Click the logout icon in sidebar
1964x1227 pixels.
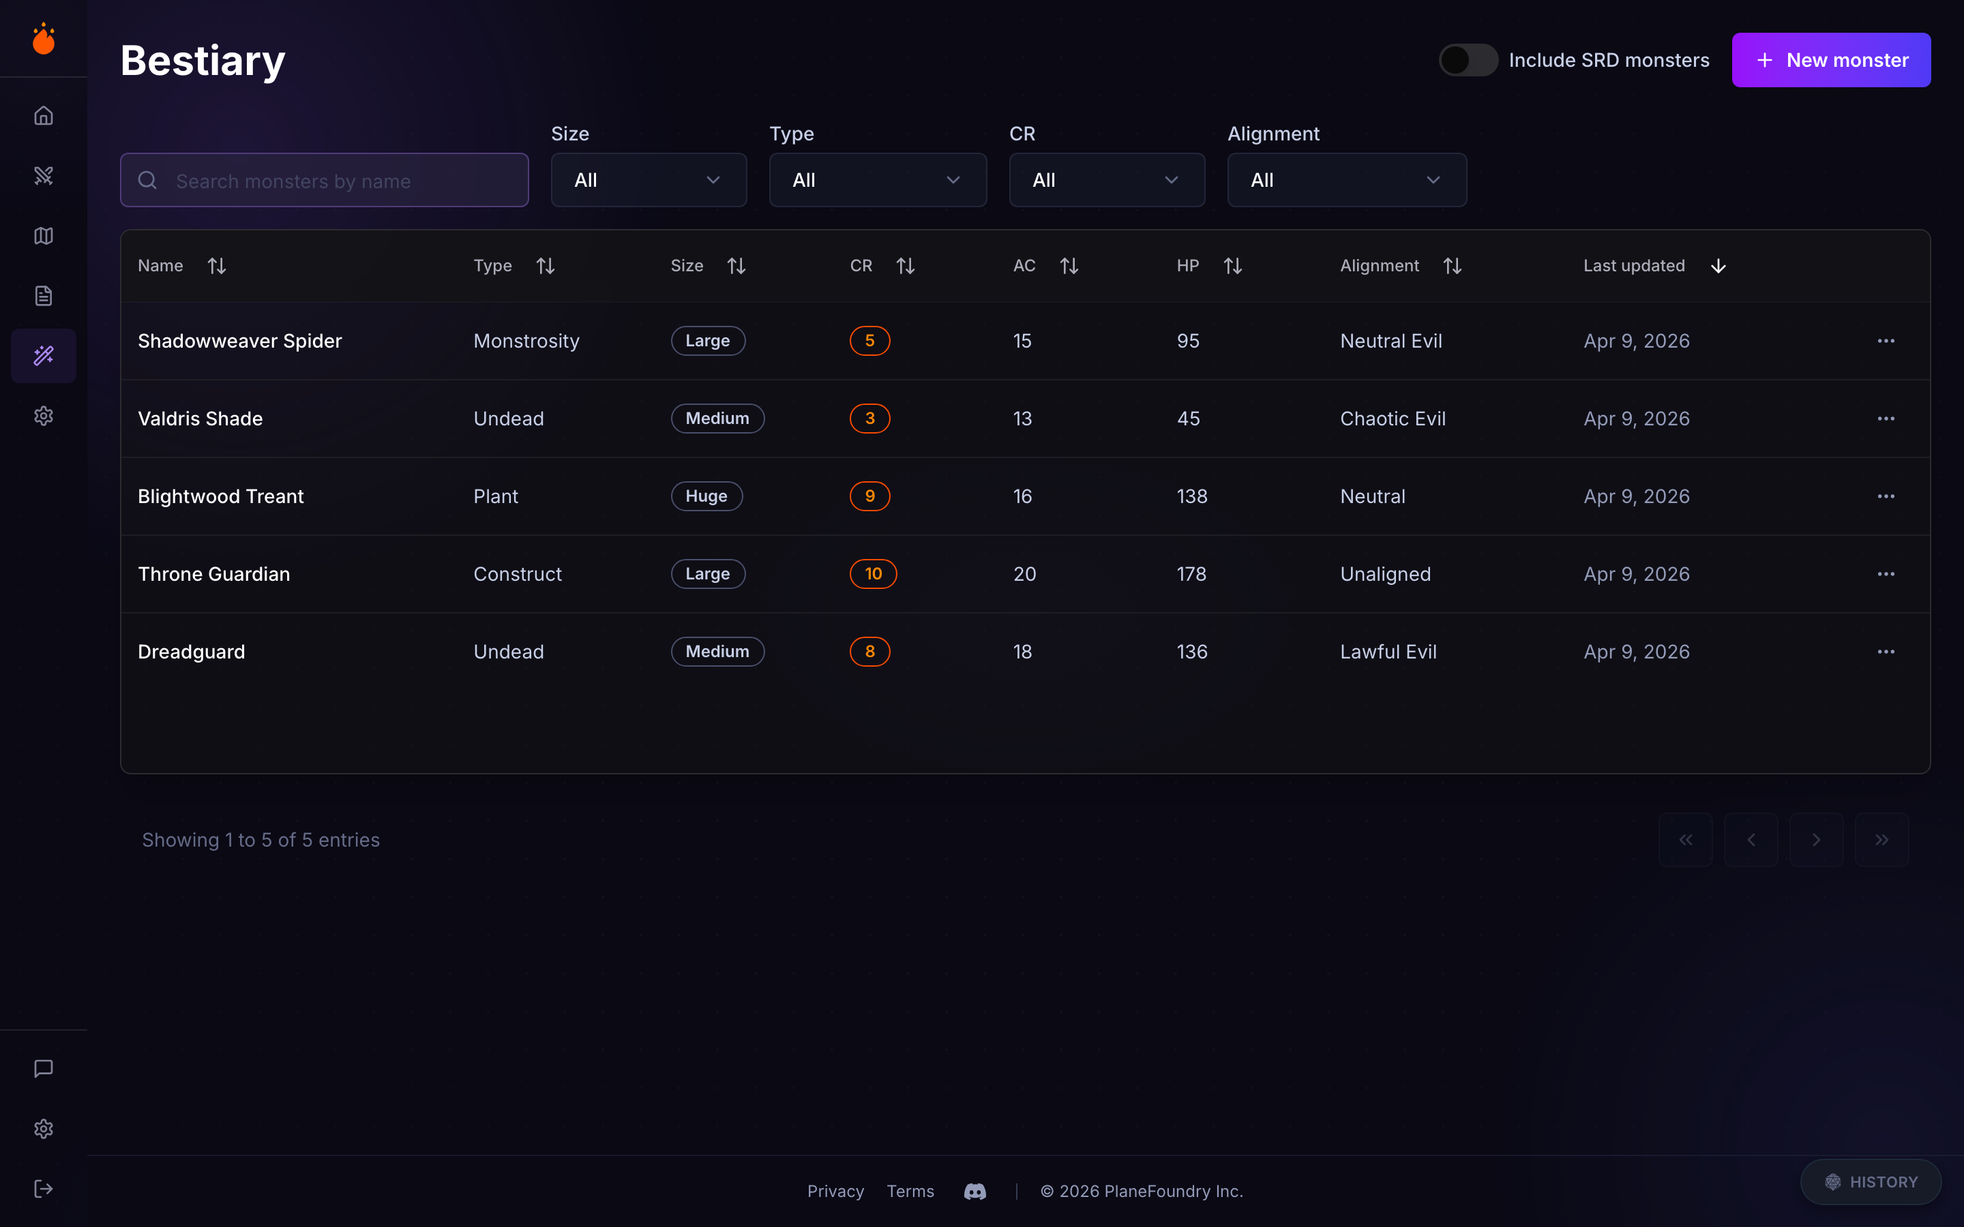(x=44, y=1189)
